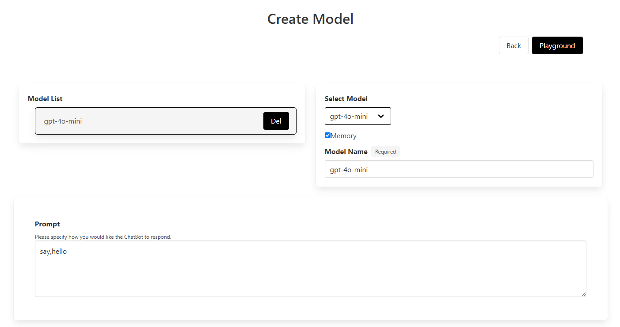Click the Required badge
The height and width of the screenshot is (327, 620).
point(385,151)
